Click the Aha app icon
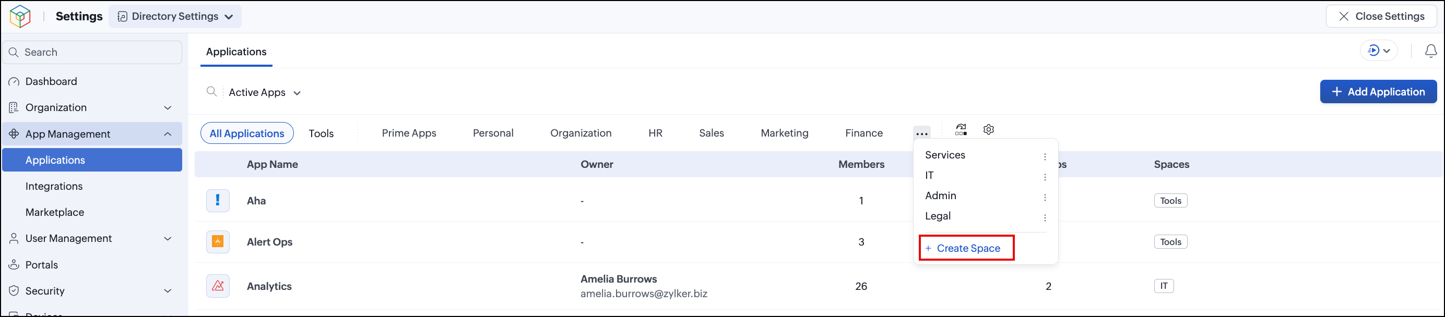 click(218, 201)
